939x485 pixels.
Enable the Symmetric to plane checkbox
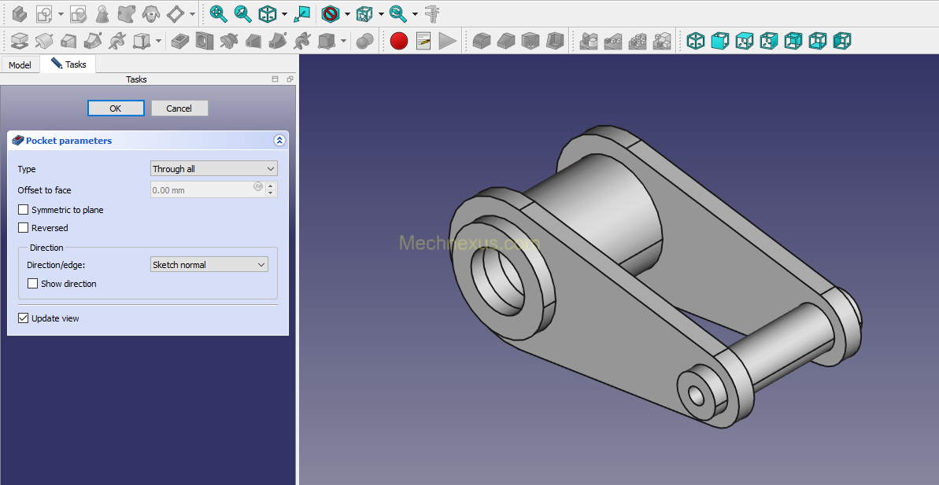24,210
